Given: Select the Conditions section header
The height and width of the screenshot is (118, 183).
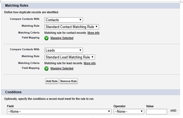Looking at the screenshot, I should click(x=91, y=92).
